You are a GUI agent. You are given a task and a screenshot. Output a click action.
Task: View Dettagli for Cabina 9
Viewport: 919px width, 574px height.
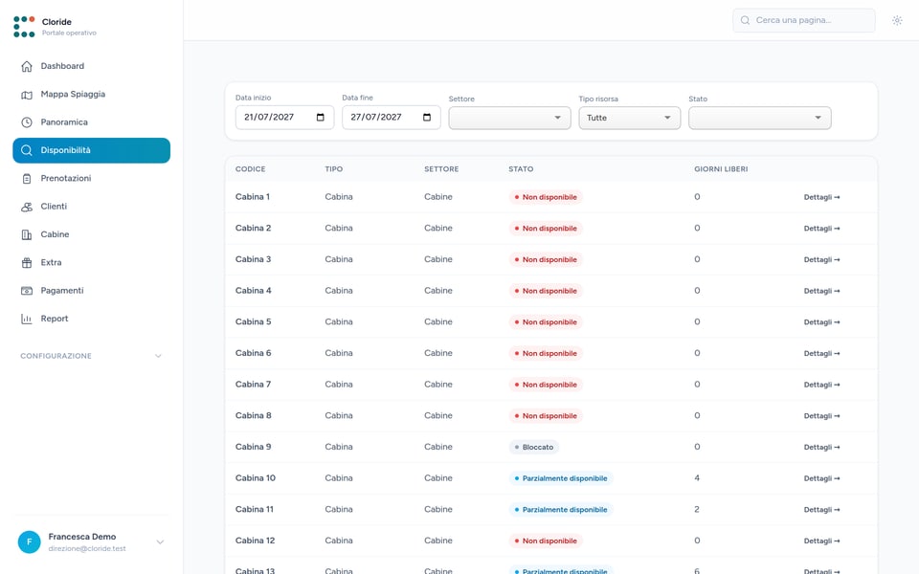pos(821,448)
